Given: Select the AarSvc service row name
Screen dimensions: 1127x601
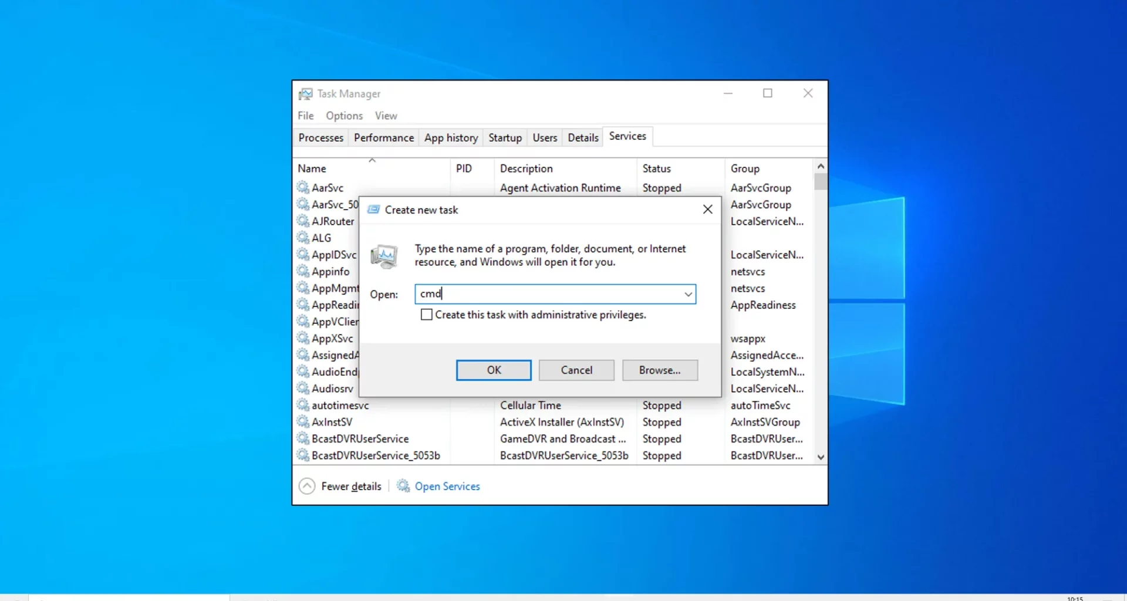Looking at the screenshot, I should pyautogui.click(x=328, y=188).
